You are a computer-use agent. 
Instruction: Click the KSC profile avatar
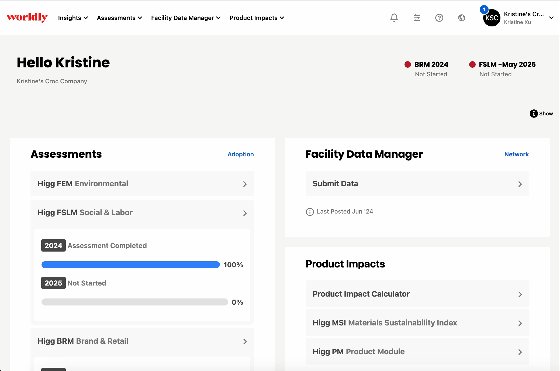[492, 18]
